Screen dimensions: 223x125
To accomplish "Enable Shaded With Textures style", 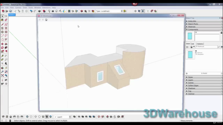I will (47, 117).
